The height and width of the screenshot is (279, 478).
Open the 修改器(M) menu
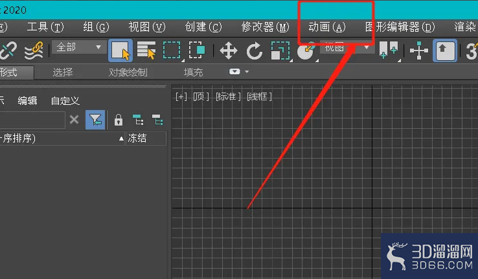265,27
